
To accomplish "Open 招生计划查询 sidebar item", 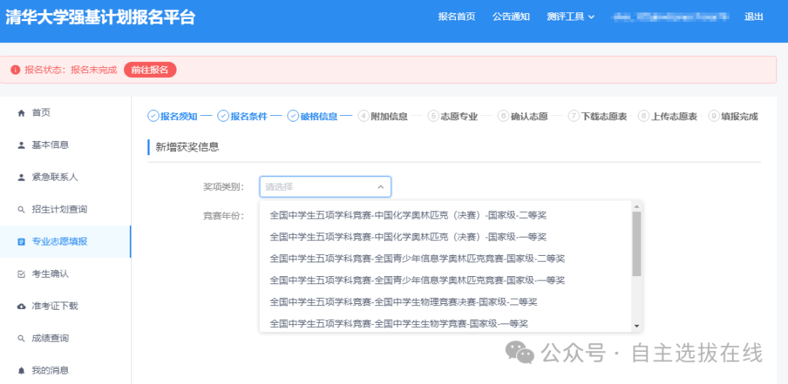I will click(x=66, y=210).
